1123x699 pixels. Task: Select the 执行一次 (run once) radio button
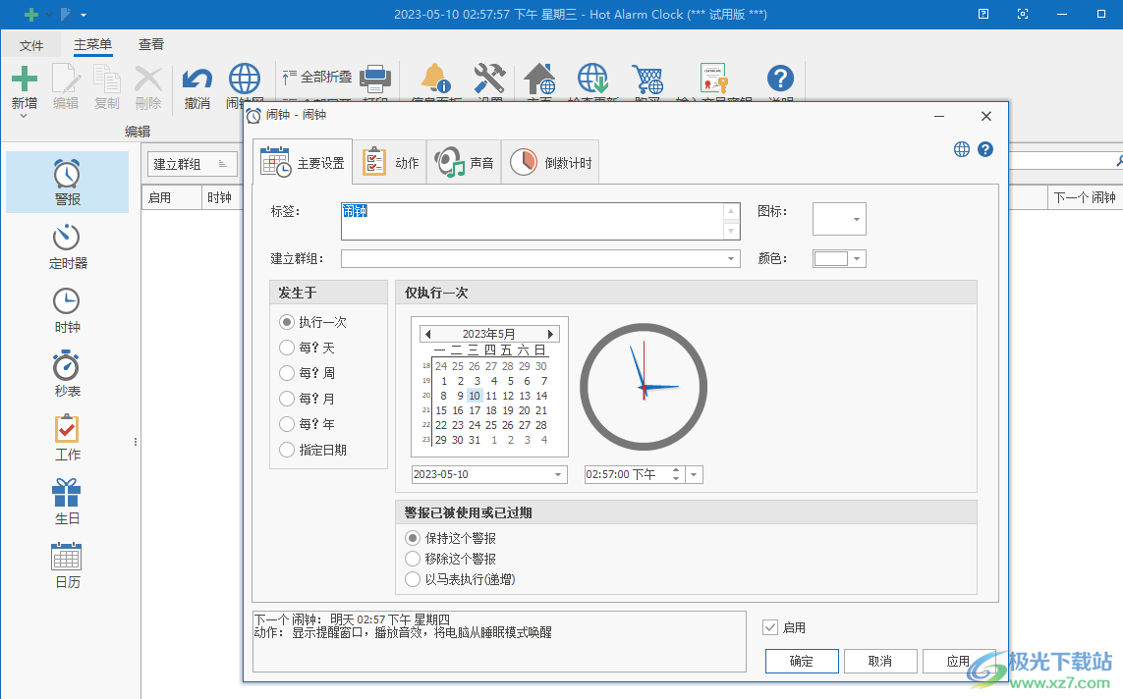point(287,322)
